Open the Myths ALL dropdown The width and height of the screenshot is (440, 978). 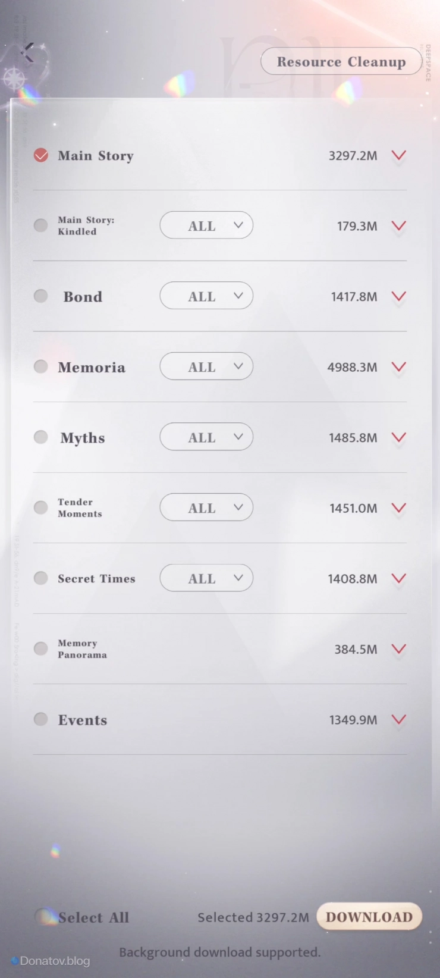click(206, 437)
